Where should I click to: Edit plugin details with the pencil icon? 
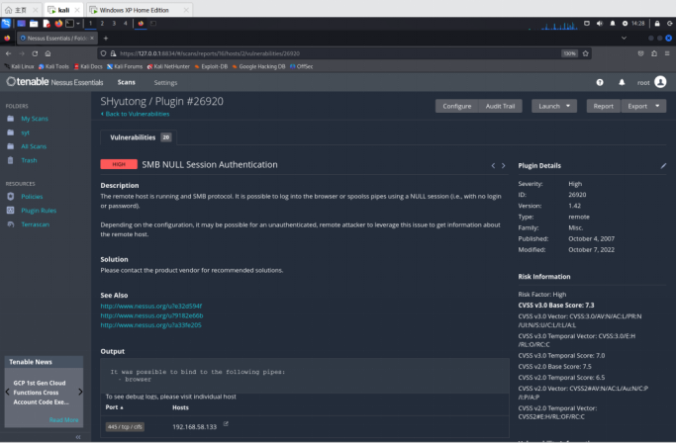click(x=663, y=166)
